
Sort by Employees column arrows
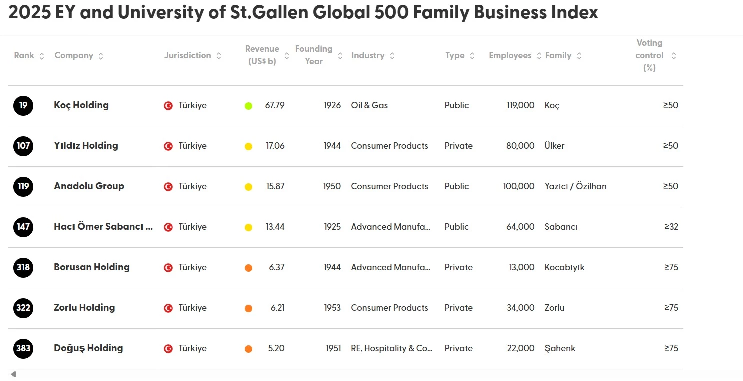pyautogui.click(x=539, y=56)
